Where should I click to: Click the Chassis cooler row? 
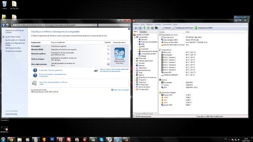coord(177,85)
